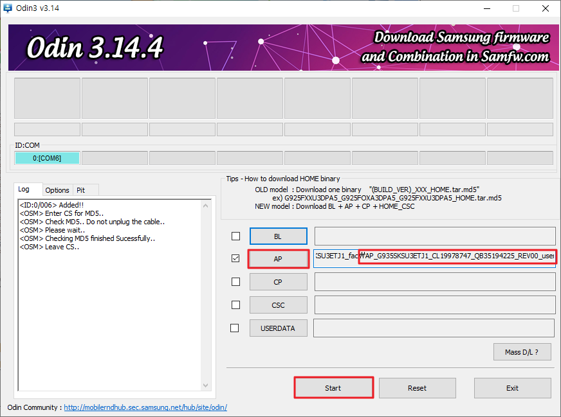Click the 'Checking MD5 finished Sucessfully..' log line
Viewport: 561px width, 417px height.
pyautogui.click(x=87, y=238)
